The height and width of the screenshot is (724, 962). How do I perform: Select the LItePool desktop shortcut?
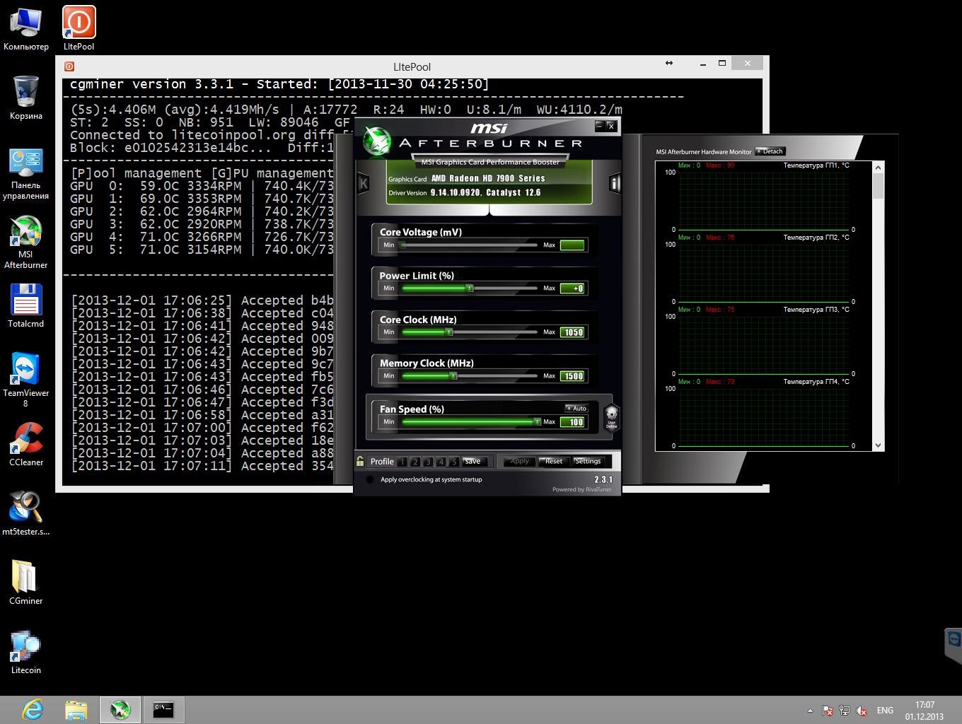[79, 28]
